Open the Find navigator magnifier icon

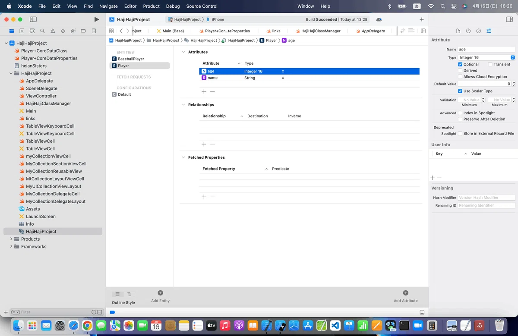42,31
